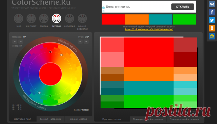Open the Тонкая Настройка tab
Screen dimensions: 217x124
coord(50,119)
